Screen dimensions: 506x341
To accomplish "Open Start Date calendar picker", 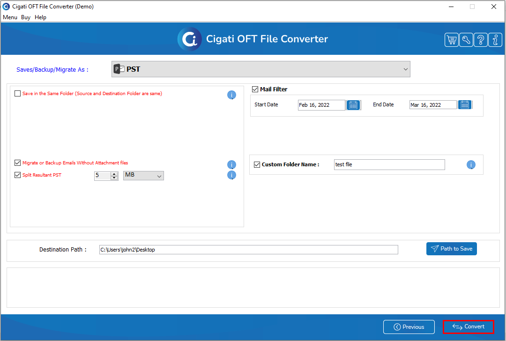I will click(x=353, y=105).
